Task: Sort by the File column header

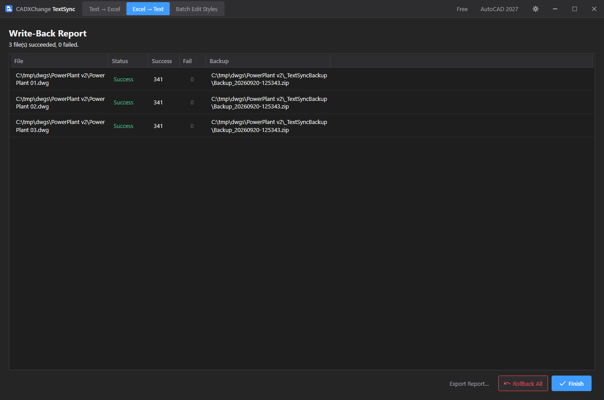Action: [x=60, y=61]
